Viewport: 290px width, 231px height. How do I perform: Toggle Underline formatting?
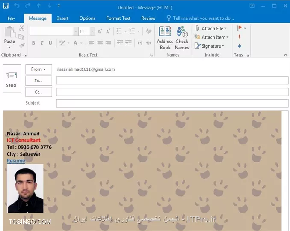50,43
